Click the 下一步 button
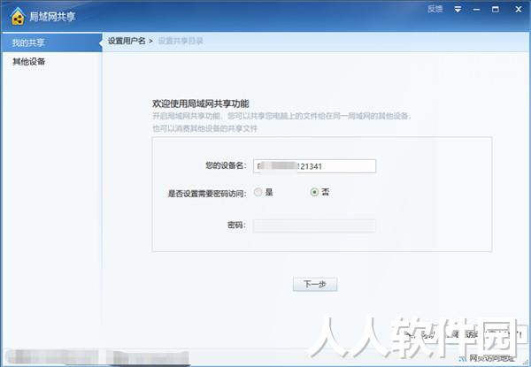The height and width of the screenshot is (367, 531). click(x=315, y=284)
